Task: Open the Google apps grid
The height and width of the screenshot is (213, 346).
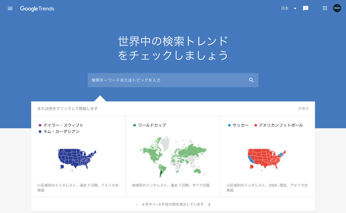Action: click(x=325, y=8)
